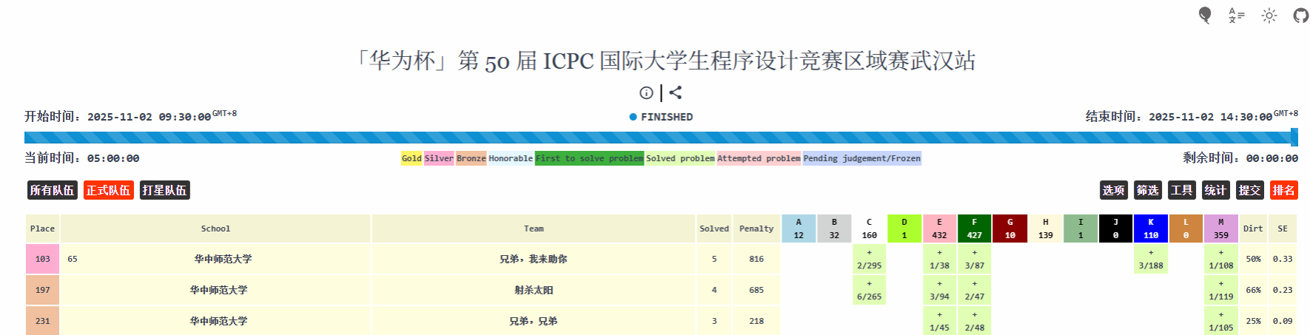Viewport: 1310px width, 335px height.
Task: Click the 排名 ranking button
Action: (x=1283, y=190)
